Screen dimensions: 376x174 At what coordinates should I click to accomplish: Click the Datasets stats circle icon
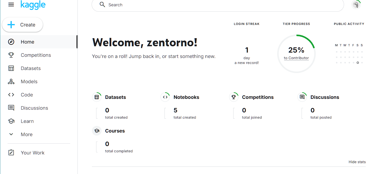(x=97, y=97)
